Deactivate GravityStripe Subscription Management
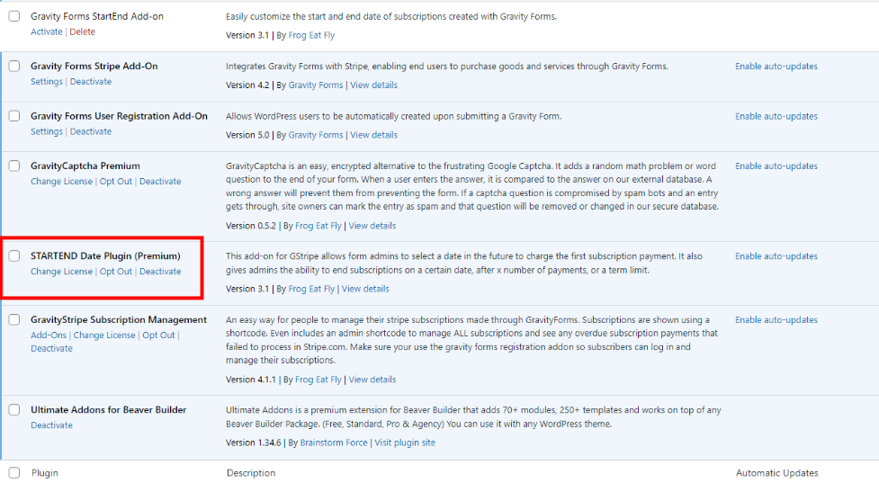The height and width of the screenshot is (483, 879). point(51,348)
